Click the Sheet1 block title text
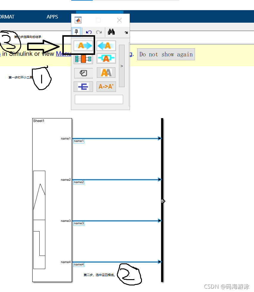 coord(39,121)
